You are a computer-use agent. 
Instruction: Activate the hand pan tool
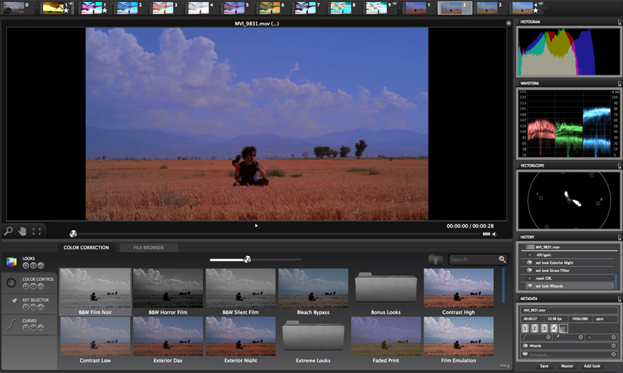click(22, 232)
